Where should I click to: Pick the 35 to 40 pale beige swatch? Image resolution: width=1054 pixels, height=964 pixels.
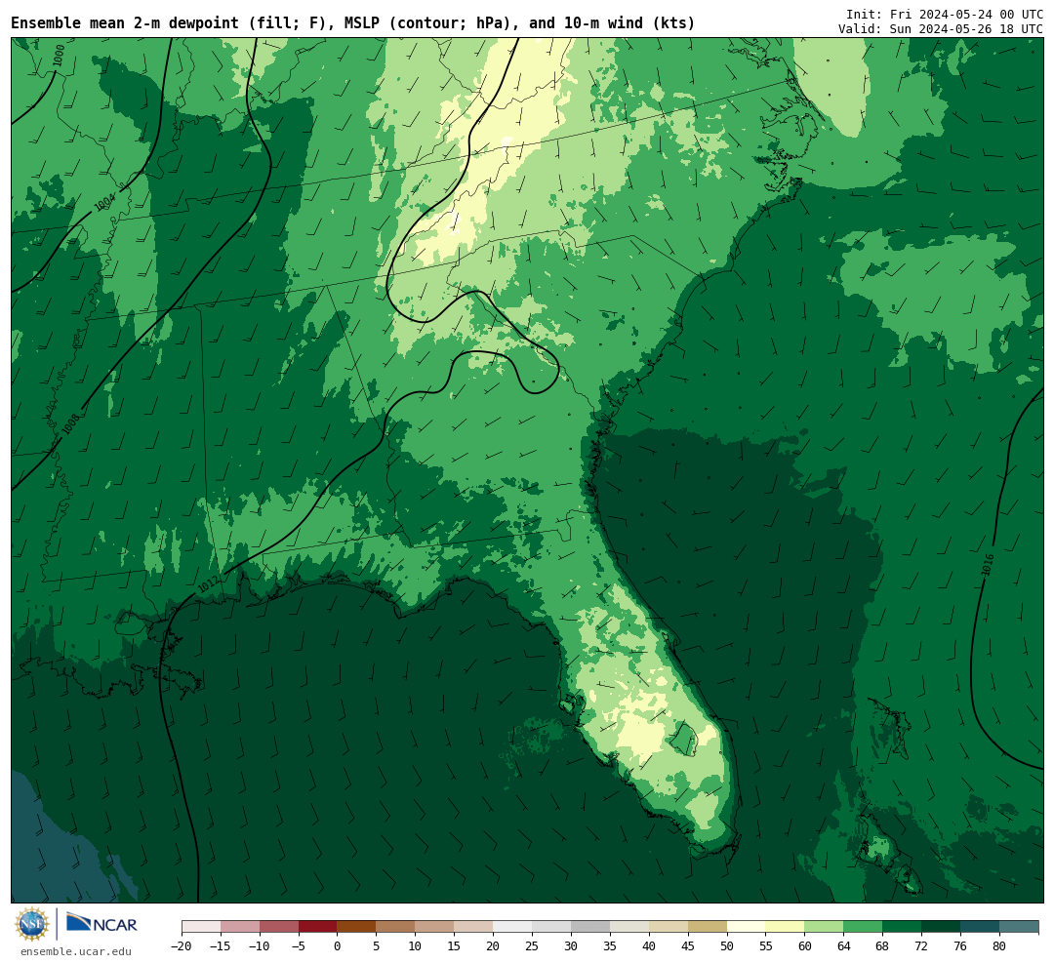(x=629, y=927)
